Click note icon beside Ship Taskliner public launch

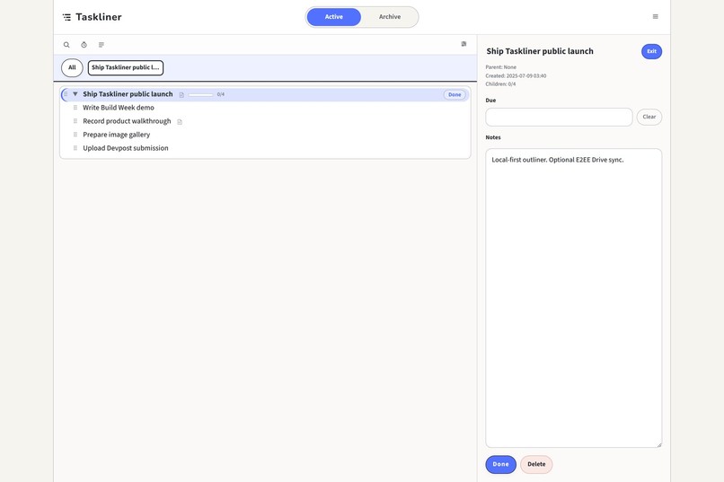pos(181,94)
